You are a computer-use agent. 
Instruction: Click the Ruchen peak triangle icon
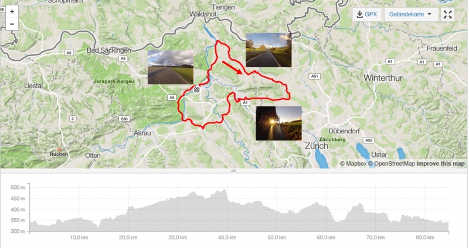(x=59, y=149)
